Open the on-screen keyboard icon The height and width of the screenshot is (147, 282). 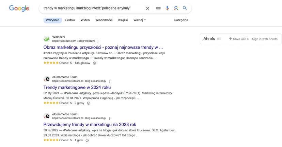pos(158,8)
